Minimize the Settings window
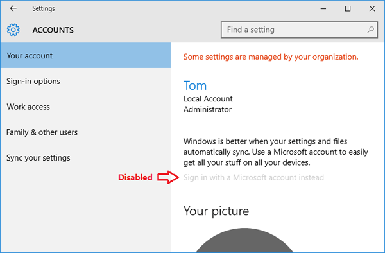This screenshot has height=253, width=385. tap(323, 8)
